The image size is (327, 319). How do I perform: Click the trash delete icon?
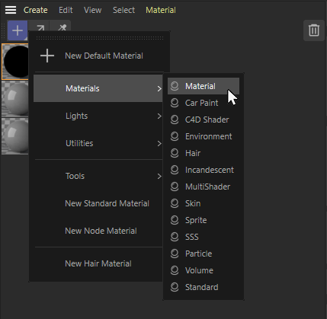[x=314, y=30]
